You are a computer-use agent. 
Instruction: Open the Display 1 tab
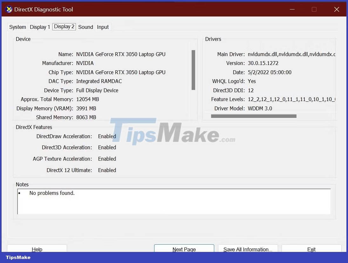(x=39, y=27)
